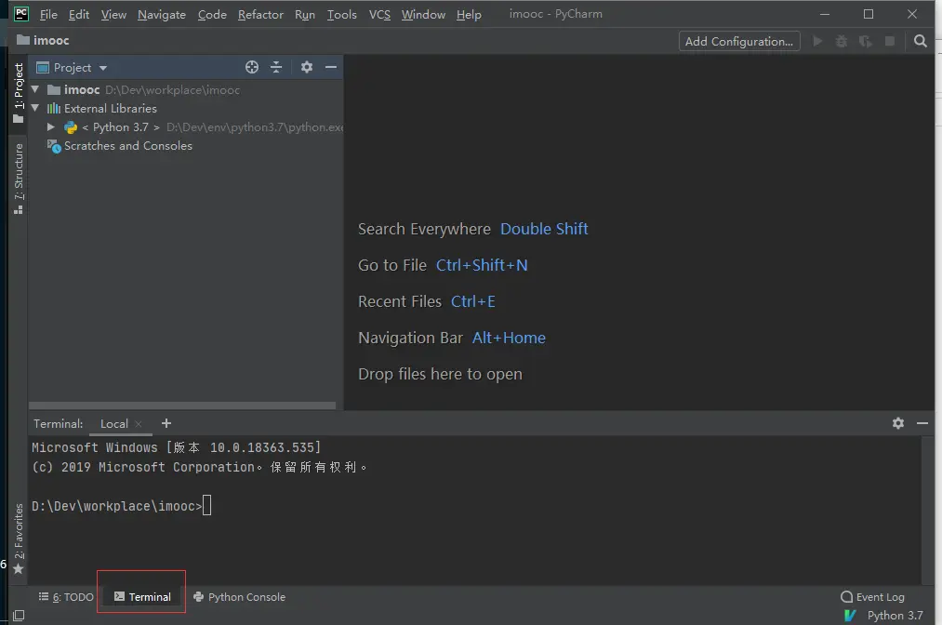Hide the Terminal panel
This screenshot has height=625, width=942.
coord(922,423)
